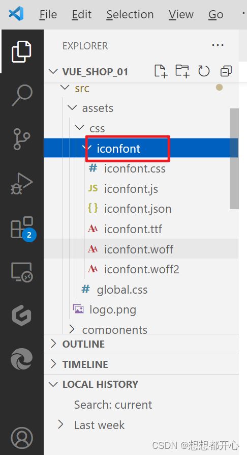Open Extensions view with badge 2
This screenshot has height=455, width=247.
point(23,229)
